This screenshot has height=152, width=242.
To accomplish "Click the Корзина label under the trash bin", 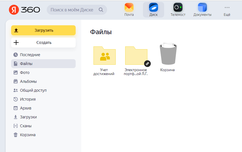I will 167,70.
